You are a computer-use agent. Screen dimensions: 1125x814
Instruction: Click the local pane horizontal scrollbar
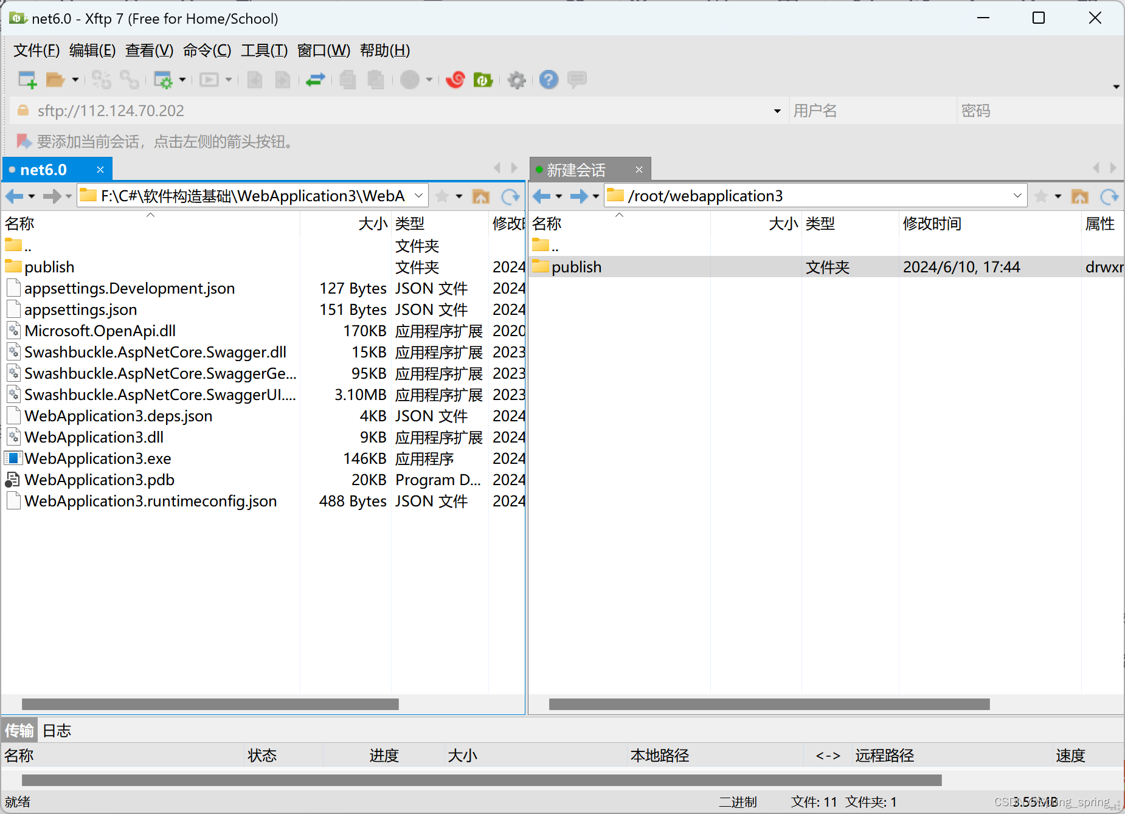(210, 704)
